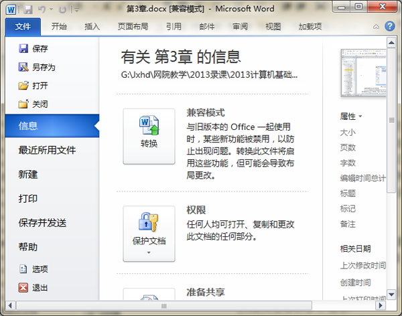Click the 编辑时间总计 label

(x=363, y=178)
